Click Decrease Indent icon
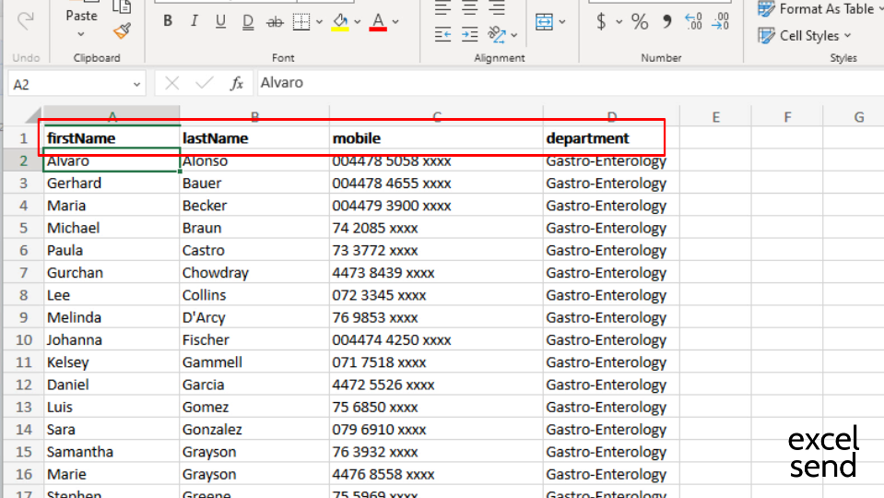This screenshot has height=498, width=884. [x=442, y=35]
